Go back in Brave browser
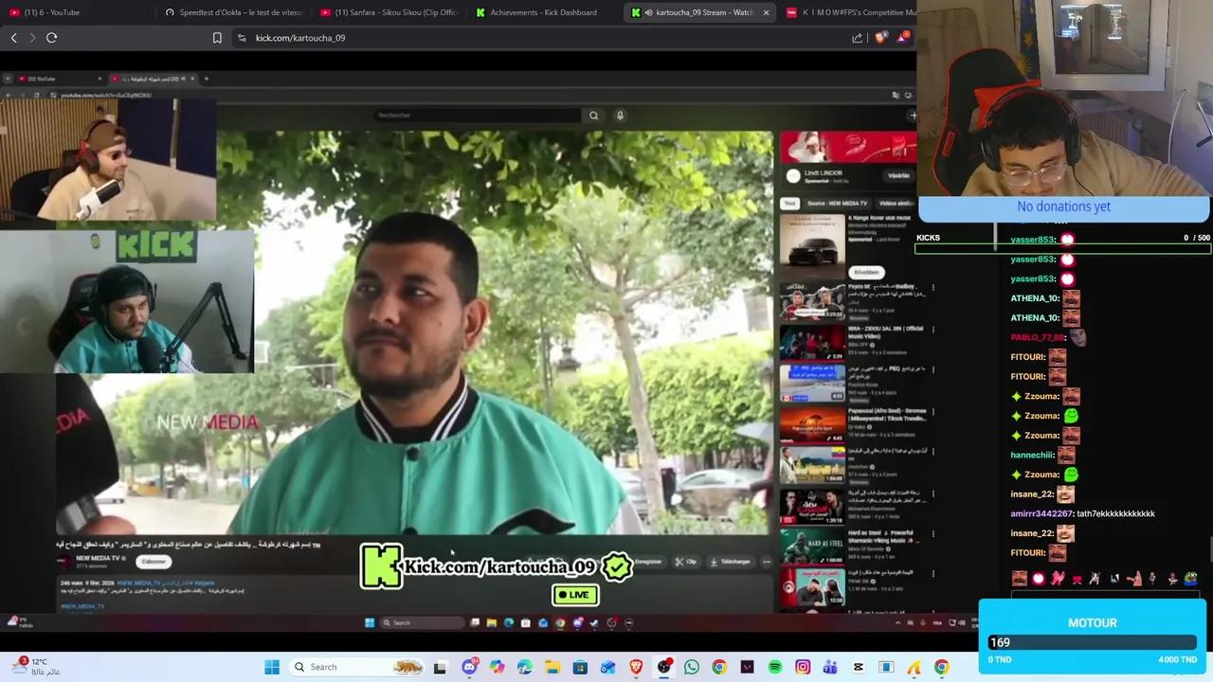1213x682 pixels. (13, 38)
